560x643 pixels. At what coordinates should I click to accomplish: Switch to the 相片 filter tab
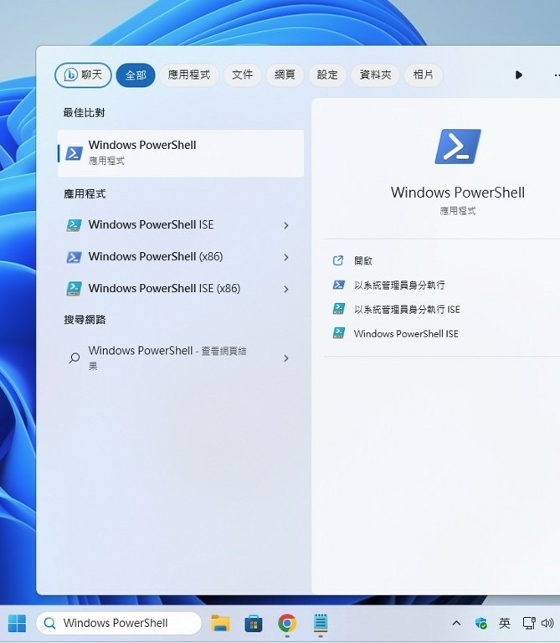pos(423,75)
